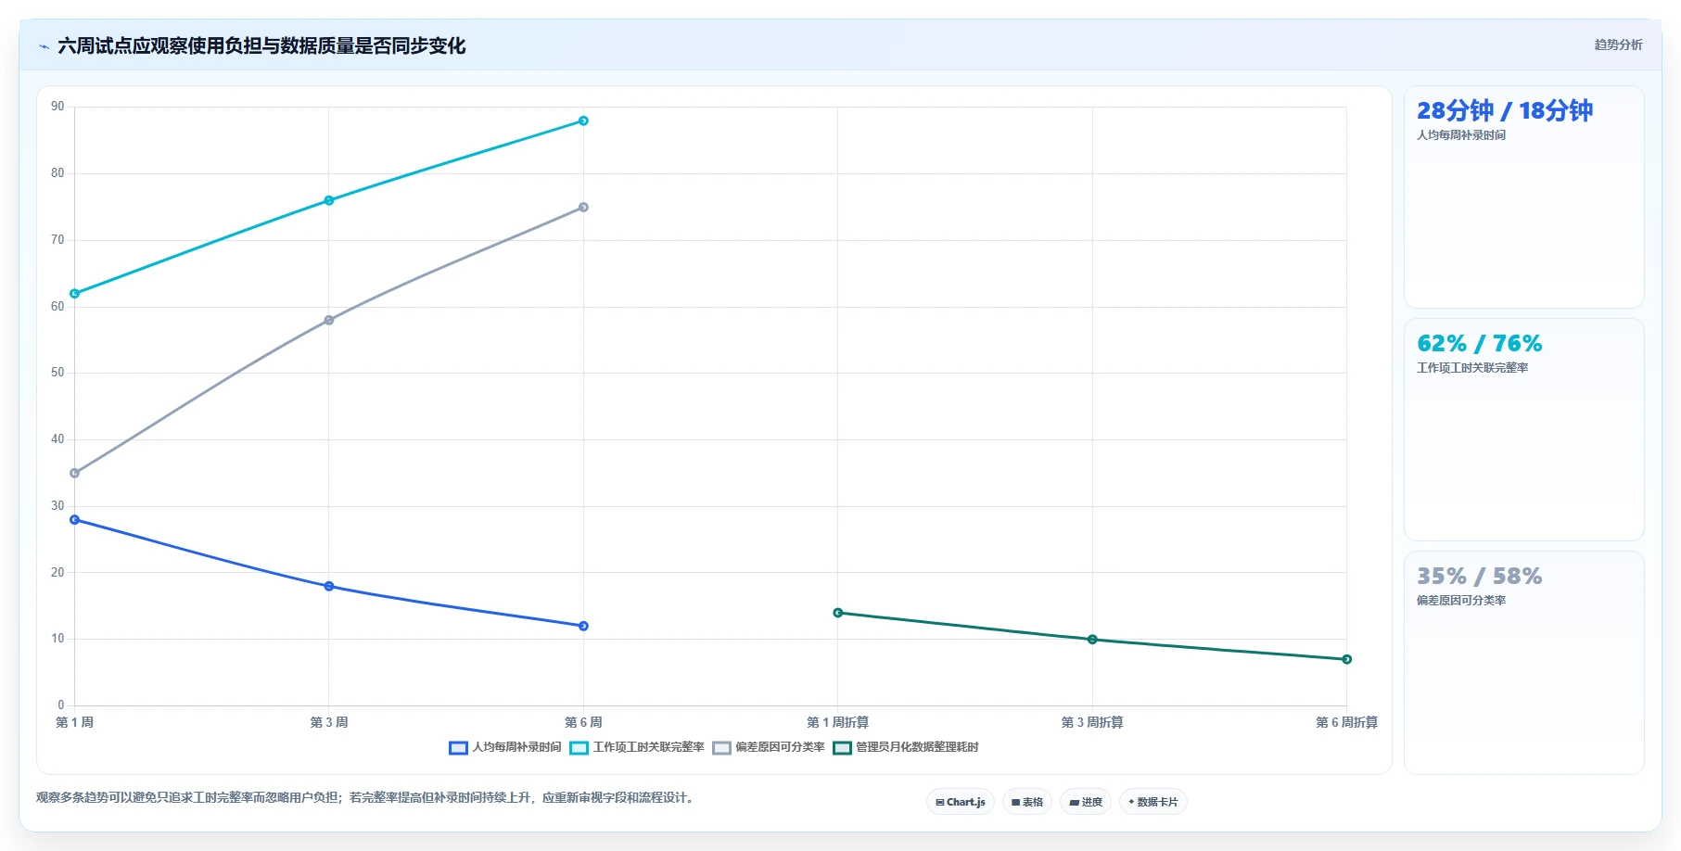Click the 表格 chip
Image resolution: width=1681 pixels, height=851 pixels.
click(x=1027, y=802)
